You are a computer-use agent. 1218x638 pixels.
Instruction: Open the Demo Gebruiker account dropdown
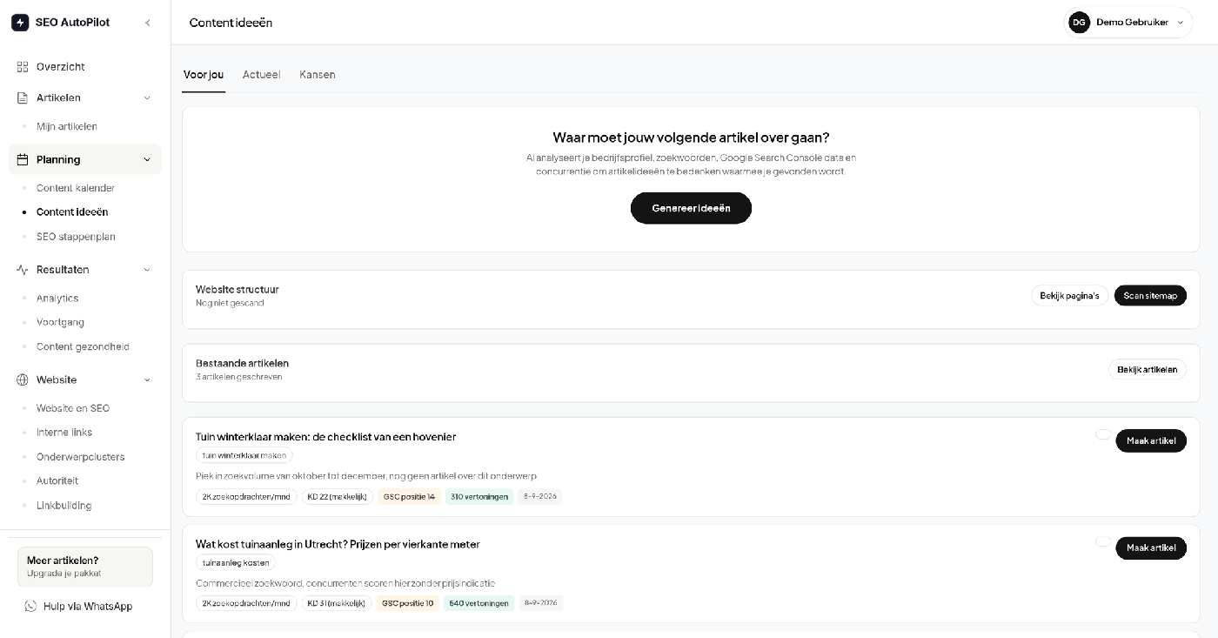point(1128,23)
